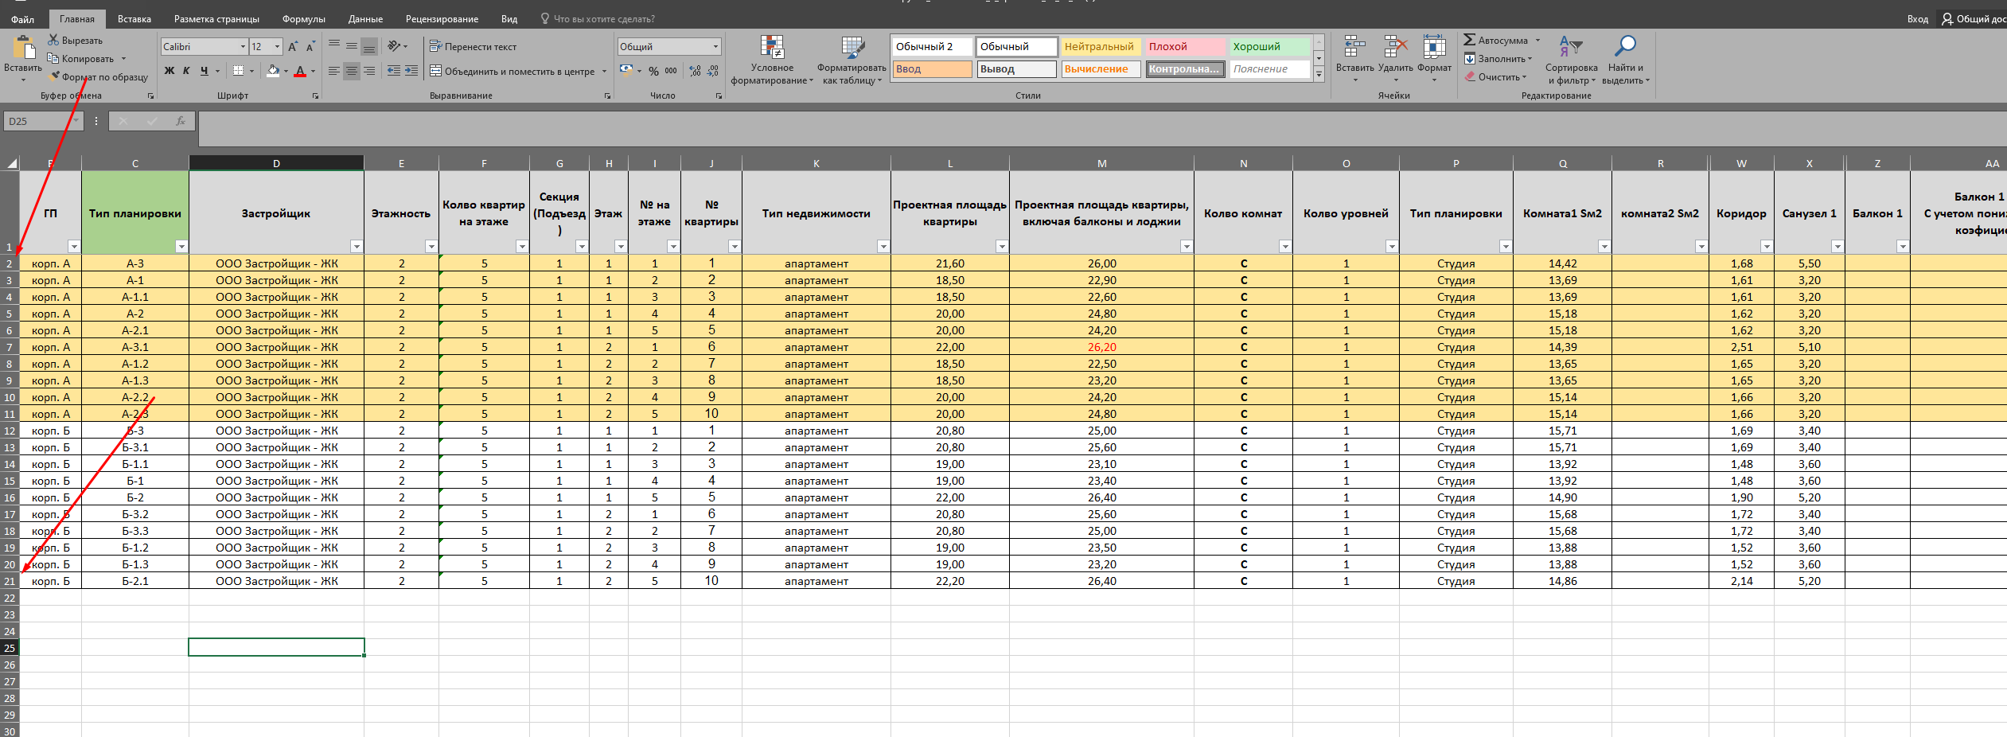Screen dimensions: 2007x737
Task: Click the Fill (Заполнить) button
Action: point(1496,58)
